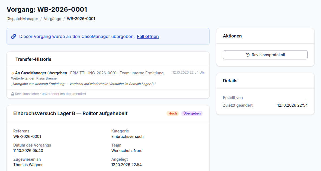
Task: Click the page title Vorgang: WB-2026-0001
Action: point(47,9)
